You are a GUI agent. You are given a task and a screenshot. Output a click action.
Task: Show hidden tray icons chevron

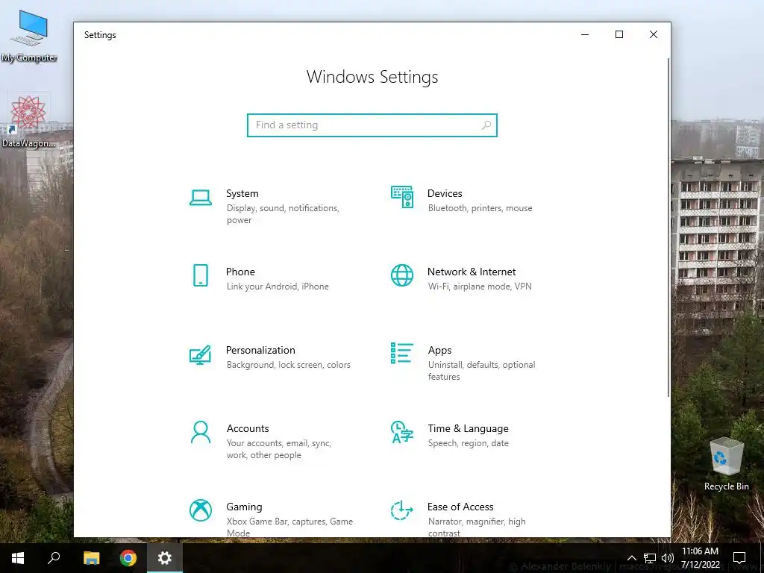tap(631, 558)
